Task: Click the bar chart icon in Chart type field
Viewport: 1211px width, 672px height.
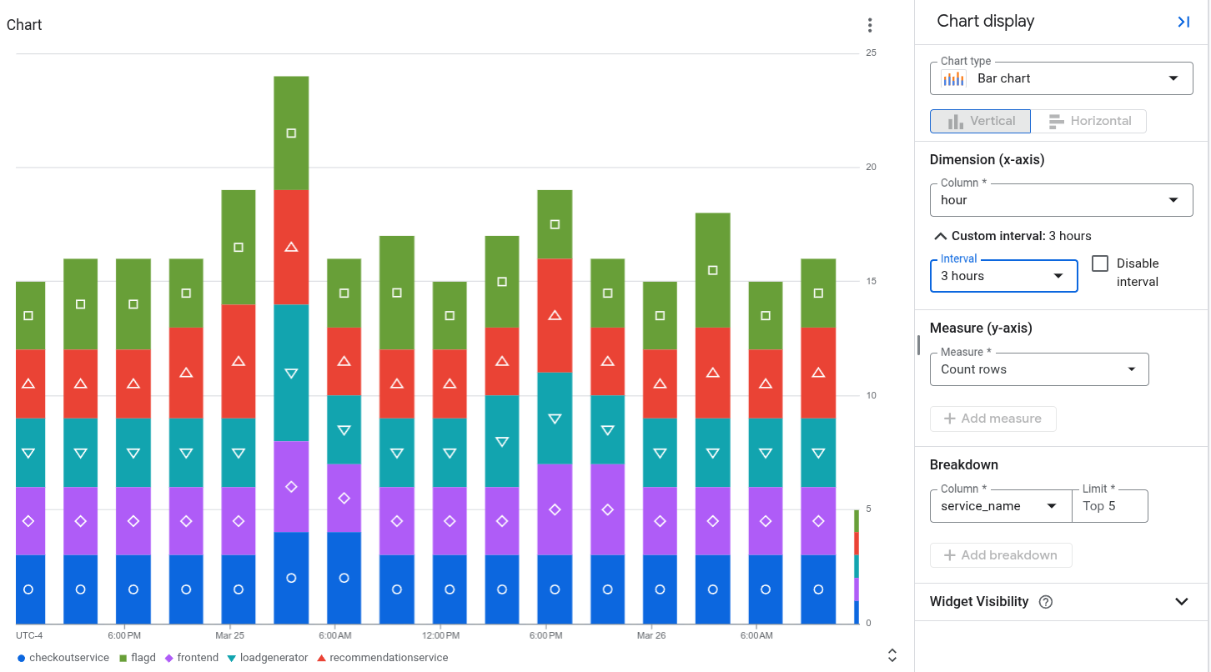Action: (x=953, y=78)
